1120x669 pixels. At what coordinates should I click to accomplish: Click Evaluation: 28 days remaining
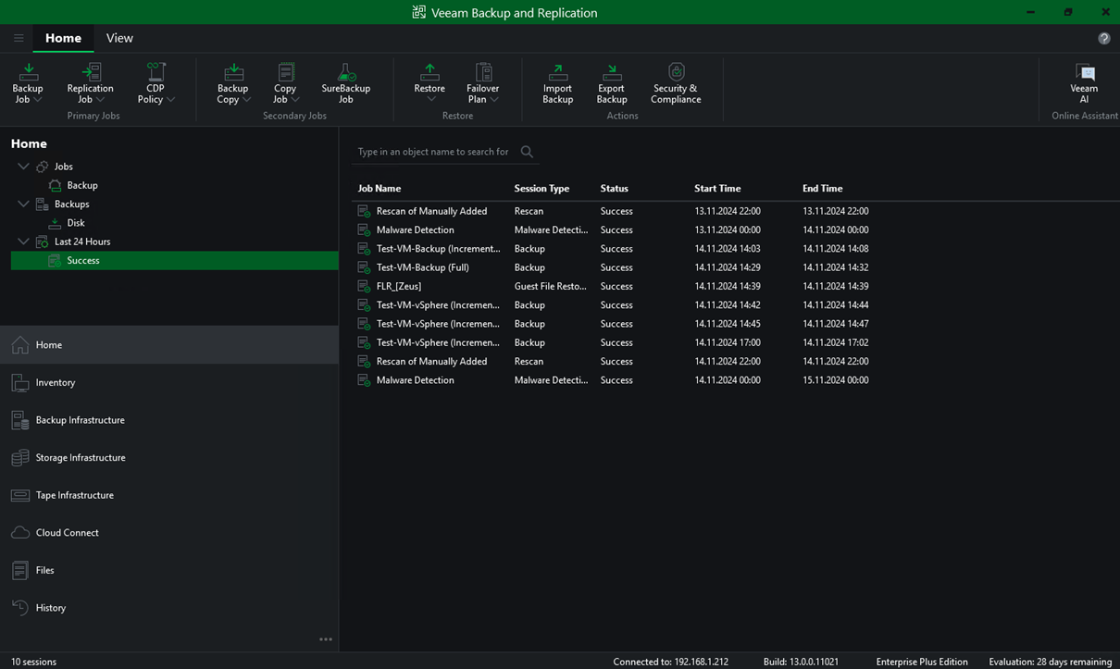click(1050, 662)
